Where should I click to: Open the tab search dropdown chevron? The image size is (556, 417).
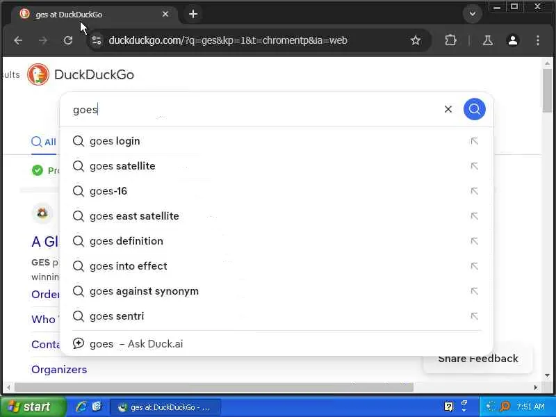coord(473,14)
